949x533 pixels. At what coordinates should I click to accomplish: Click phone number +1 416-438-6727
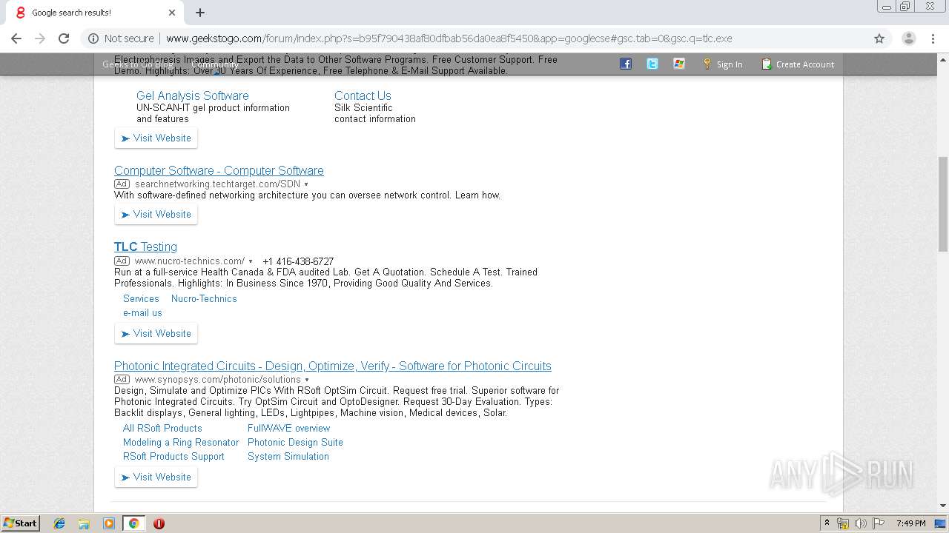click(298, 261)
